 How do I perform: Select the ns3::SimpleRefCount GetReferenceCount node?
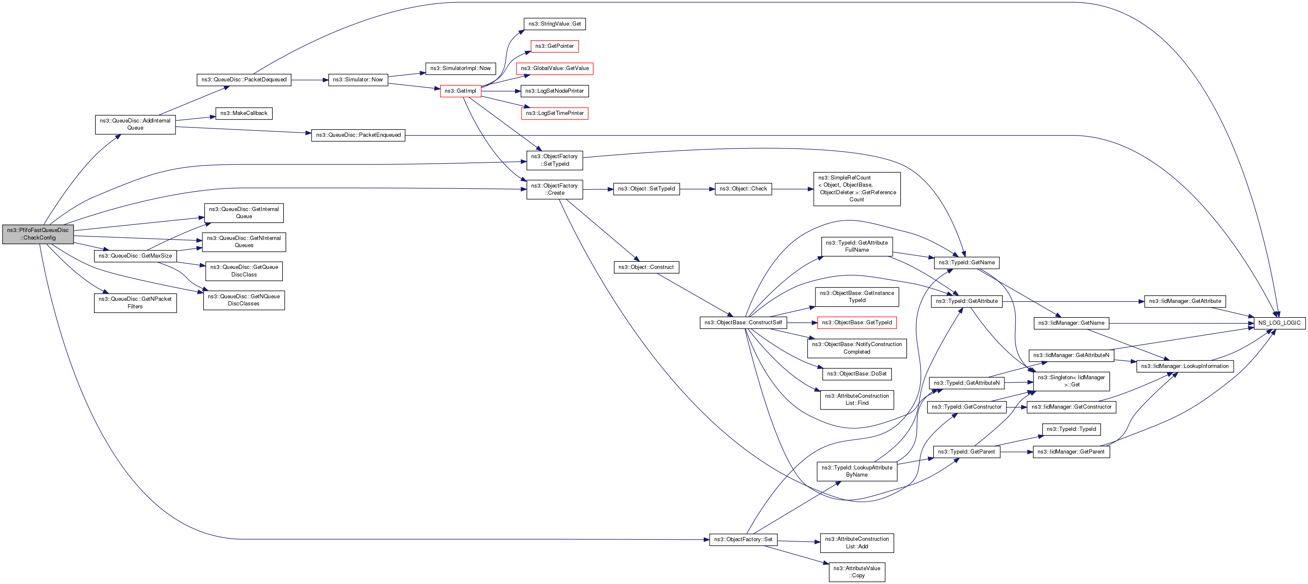(857, 189)
